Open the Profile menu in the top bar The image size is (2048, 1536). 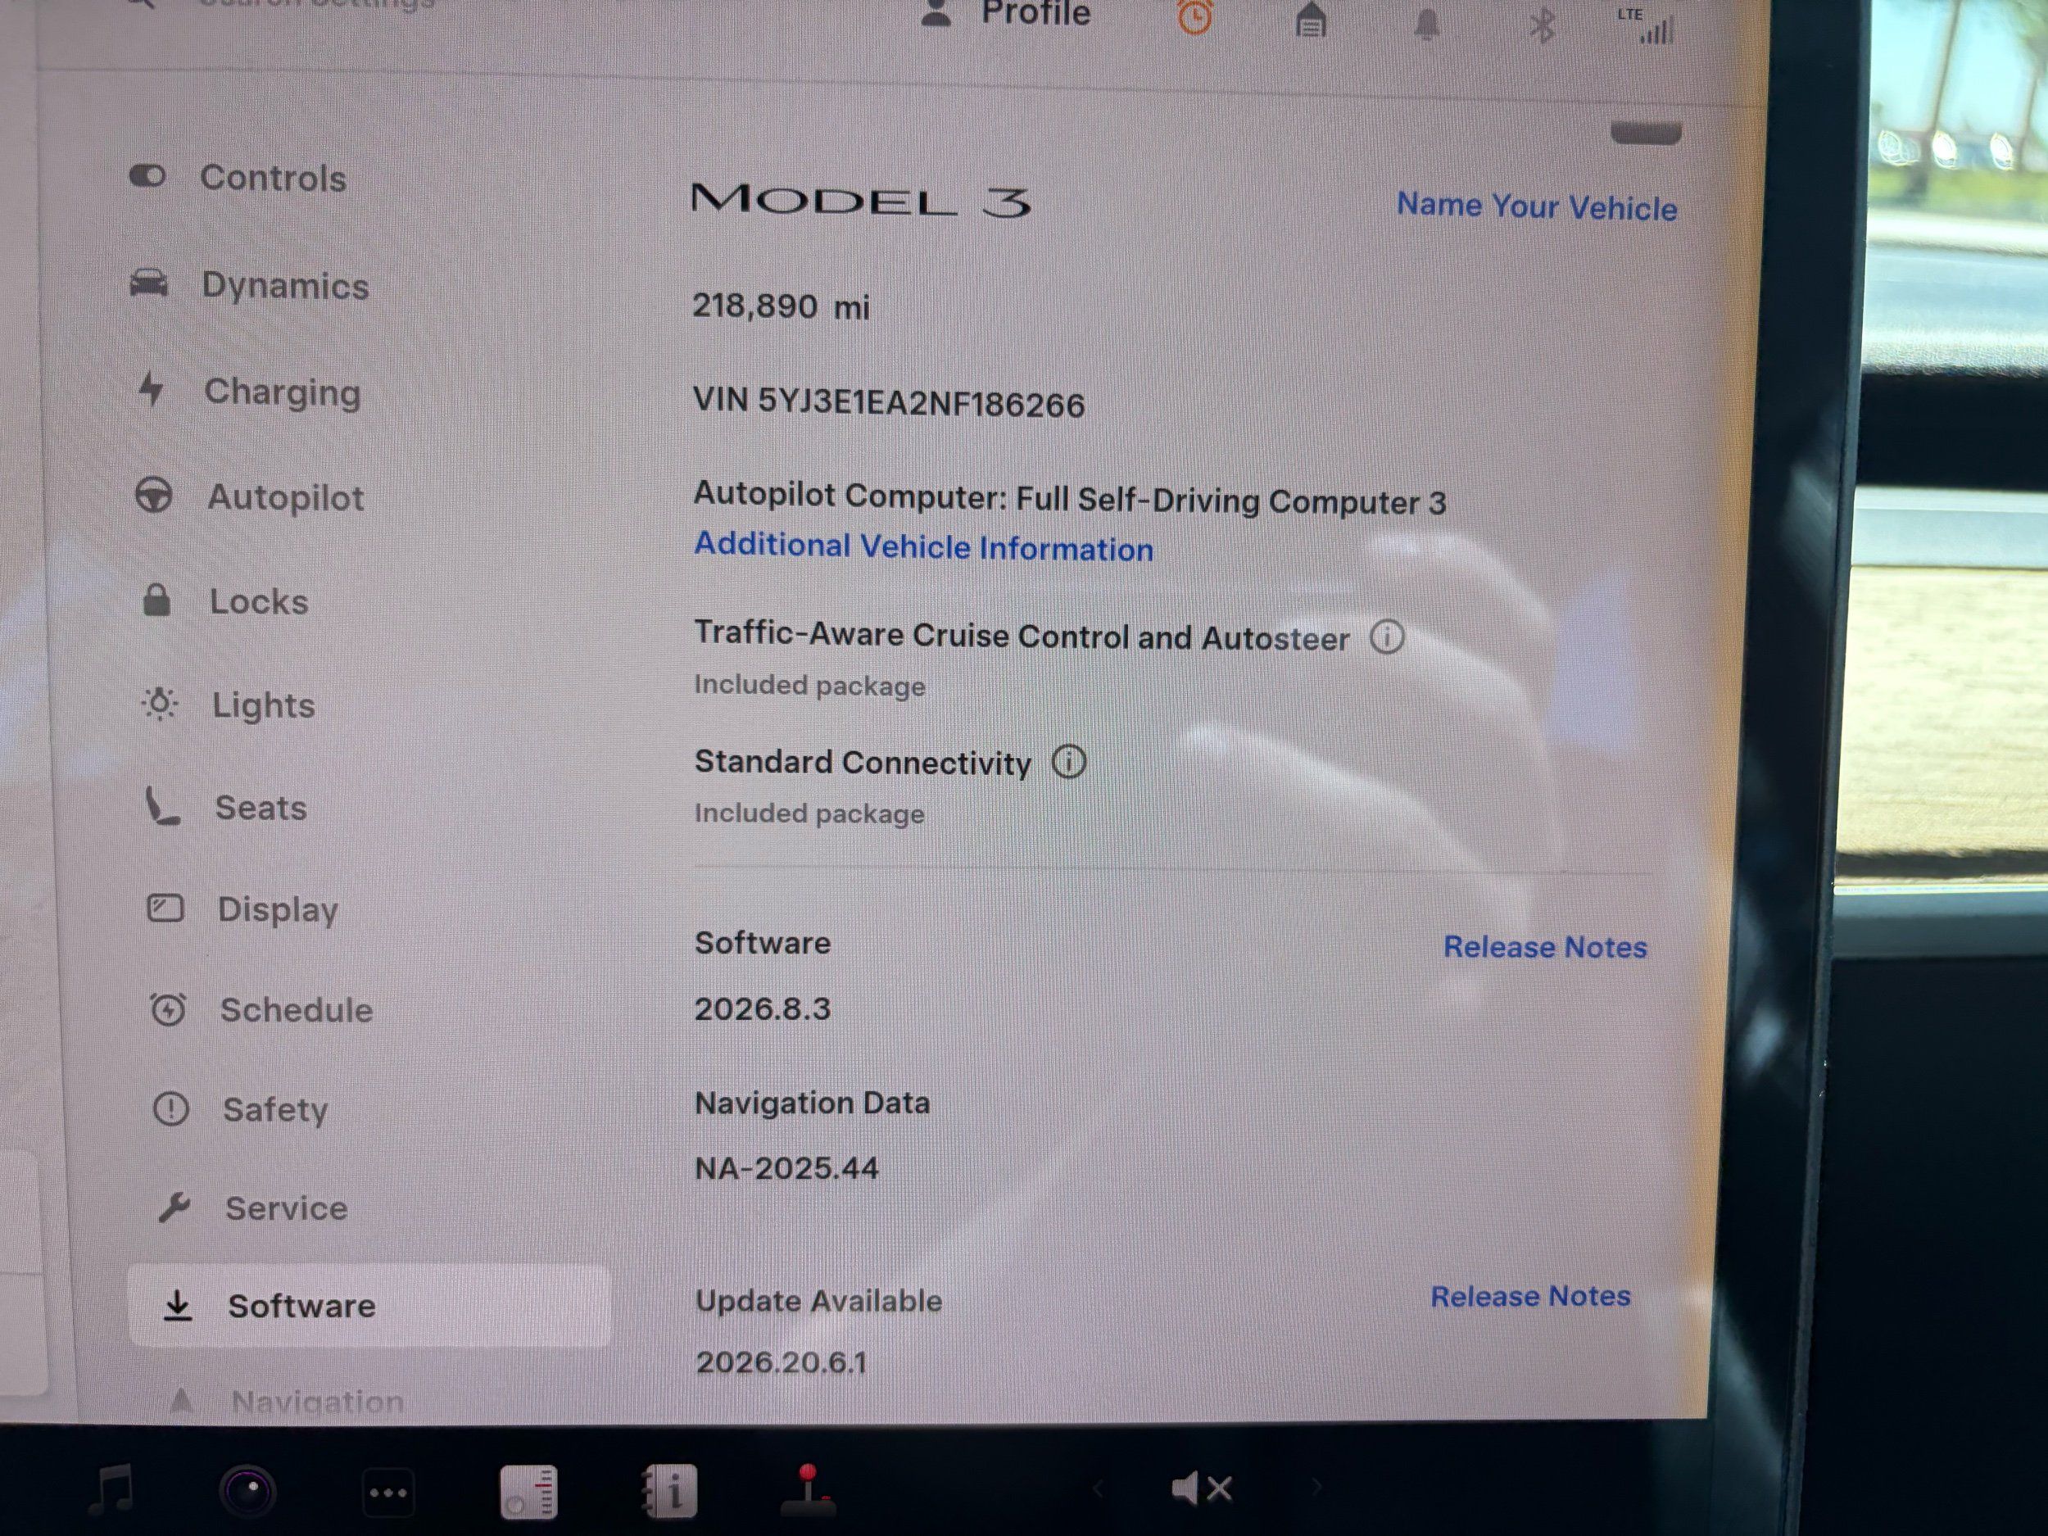point(1007,13)
